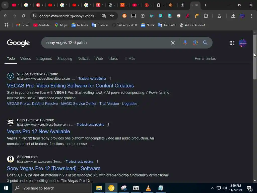Clear the search query with X

click(173, 43)
